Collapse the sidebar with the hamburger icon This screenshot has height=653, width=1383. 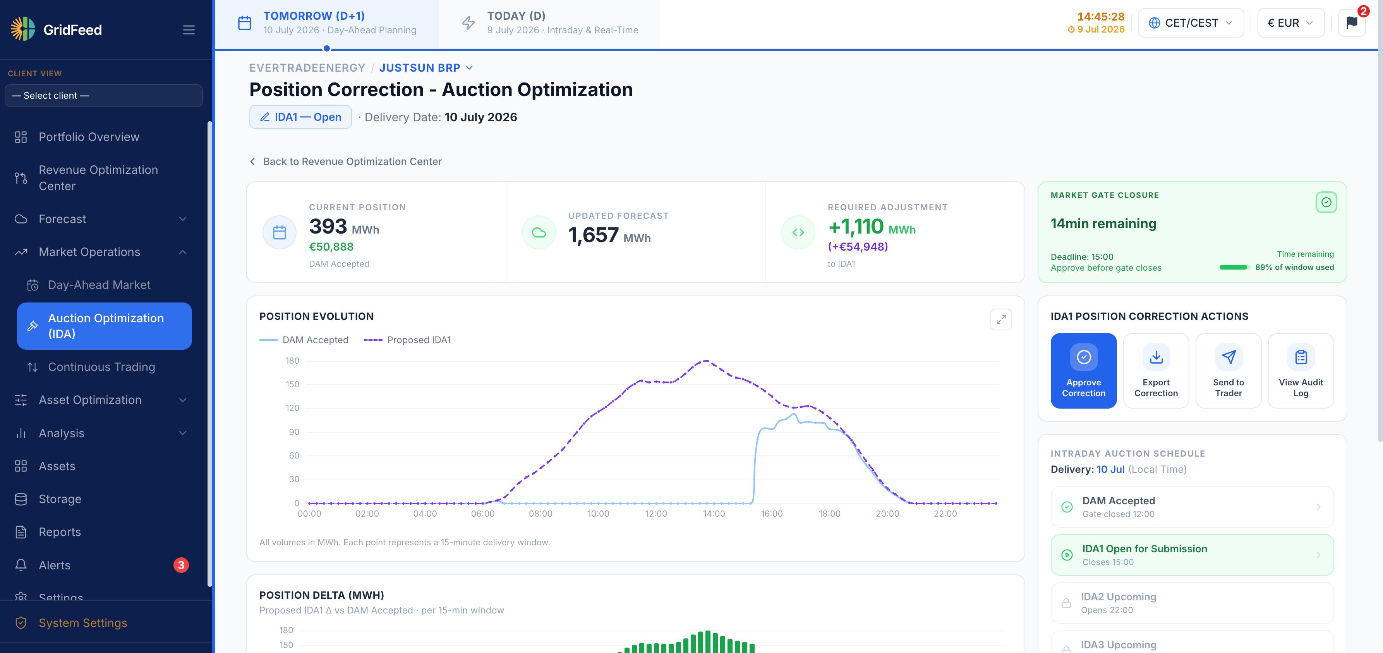click(189, 30)
